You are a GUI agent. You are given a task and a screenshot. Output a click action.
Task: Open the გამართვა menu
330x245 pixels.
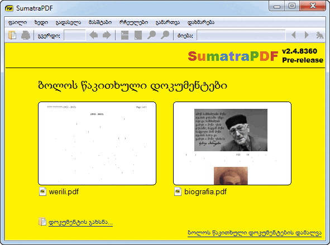coord(168,22)
